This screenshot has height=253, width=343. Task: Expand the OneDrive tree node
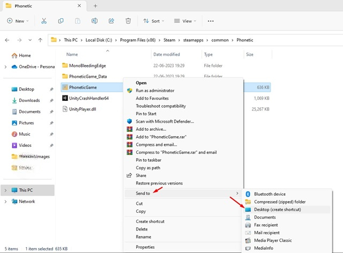5,67
